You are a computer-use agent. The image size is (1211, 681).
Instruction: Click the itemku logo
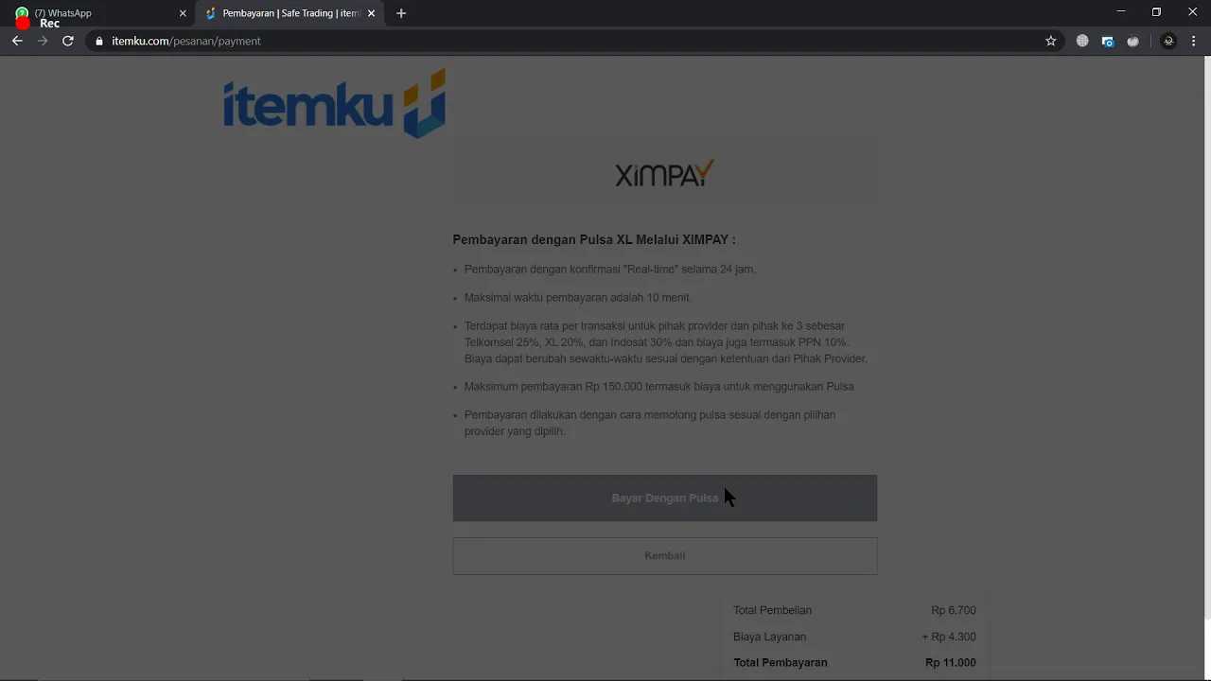[334, 103]
